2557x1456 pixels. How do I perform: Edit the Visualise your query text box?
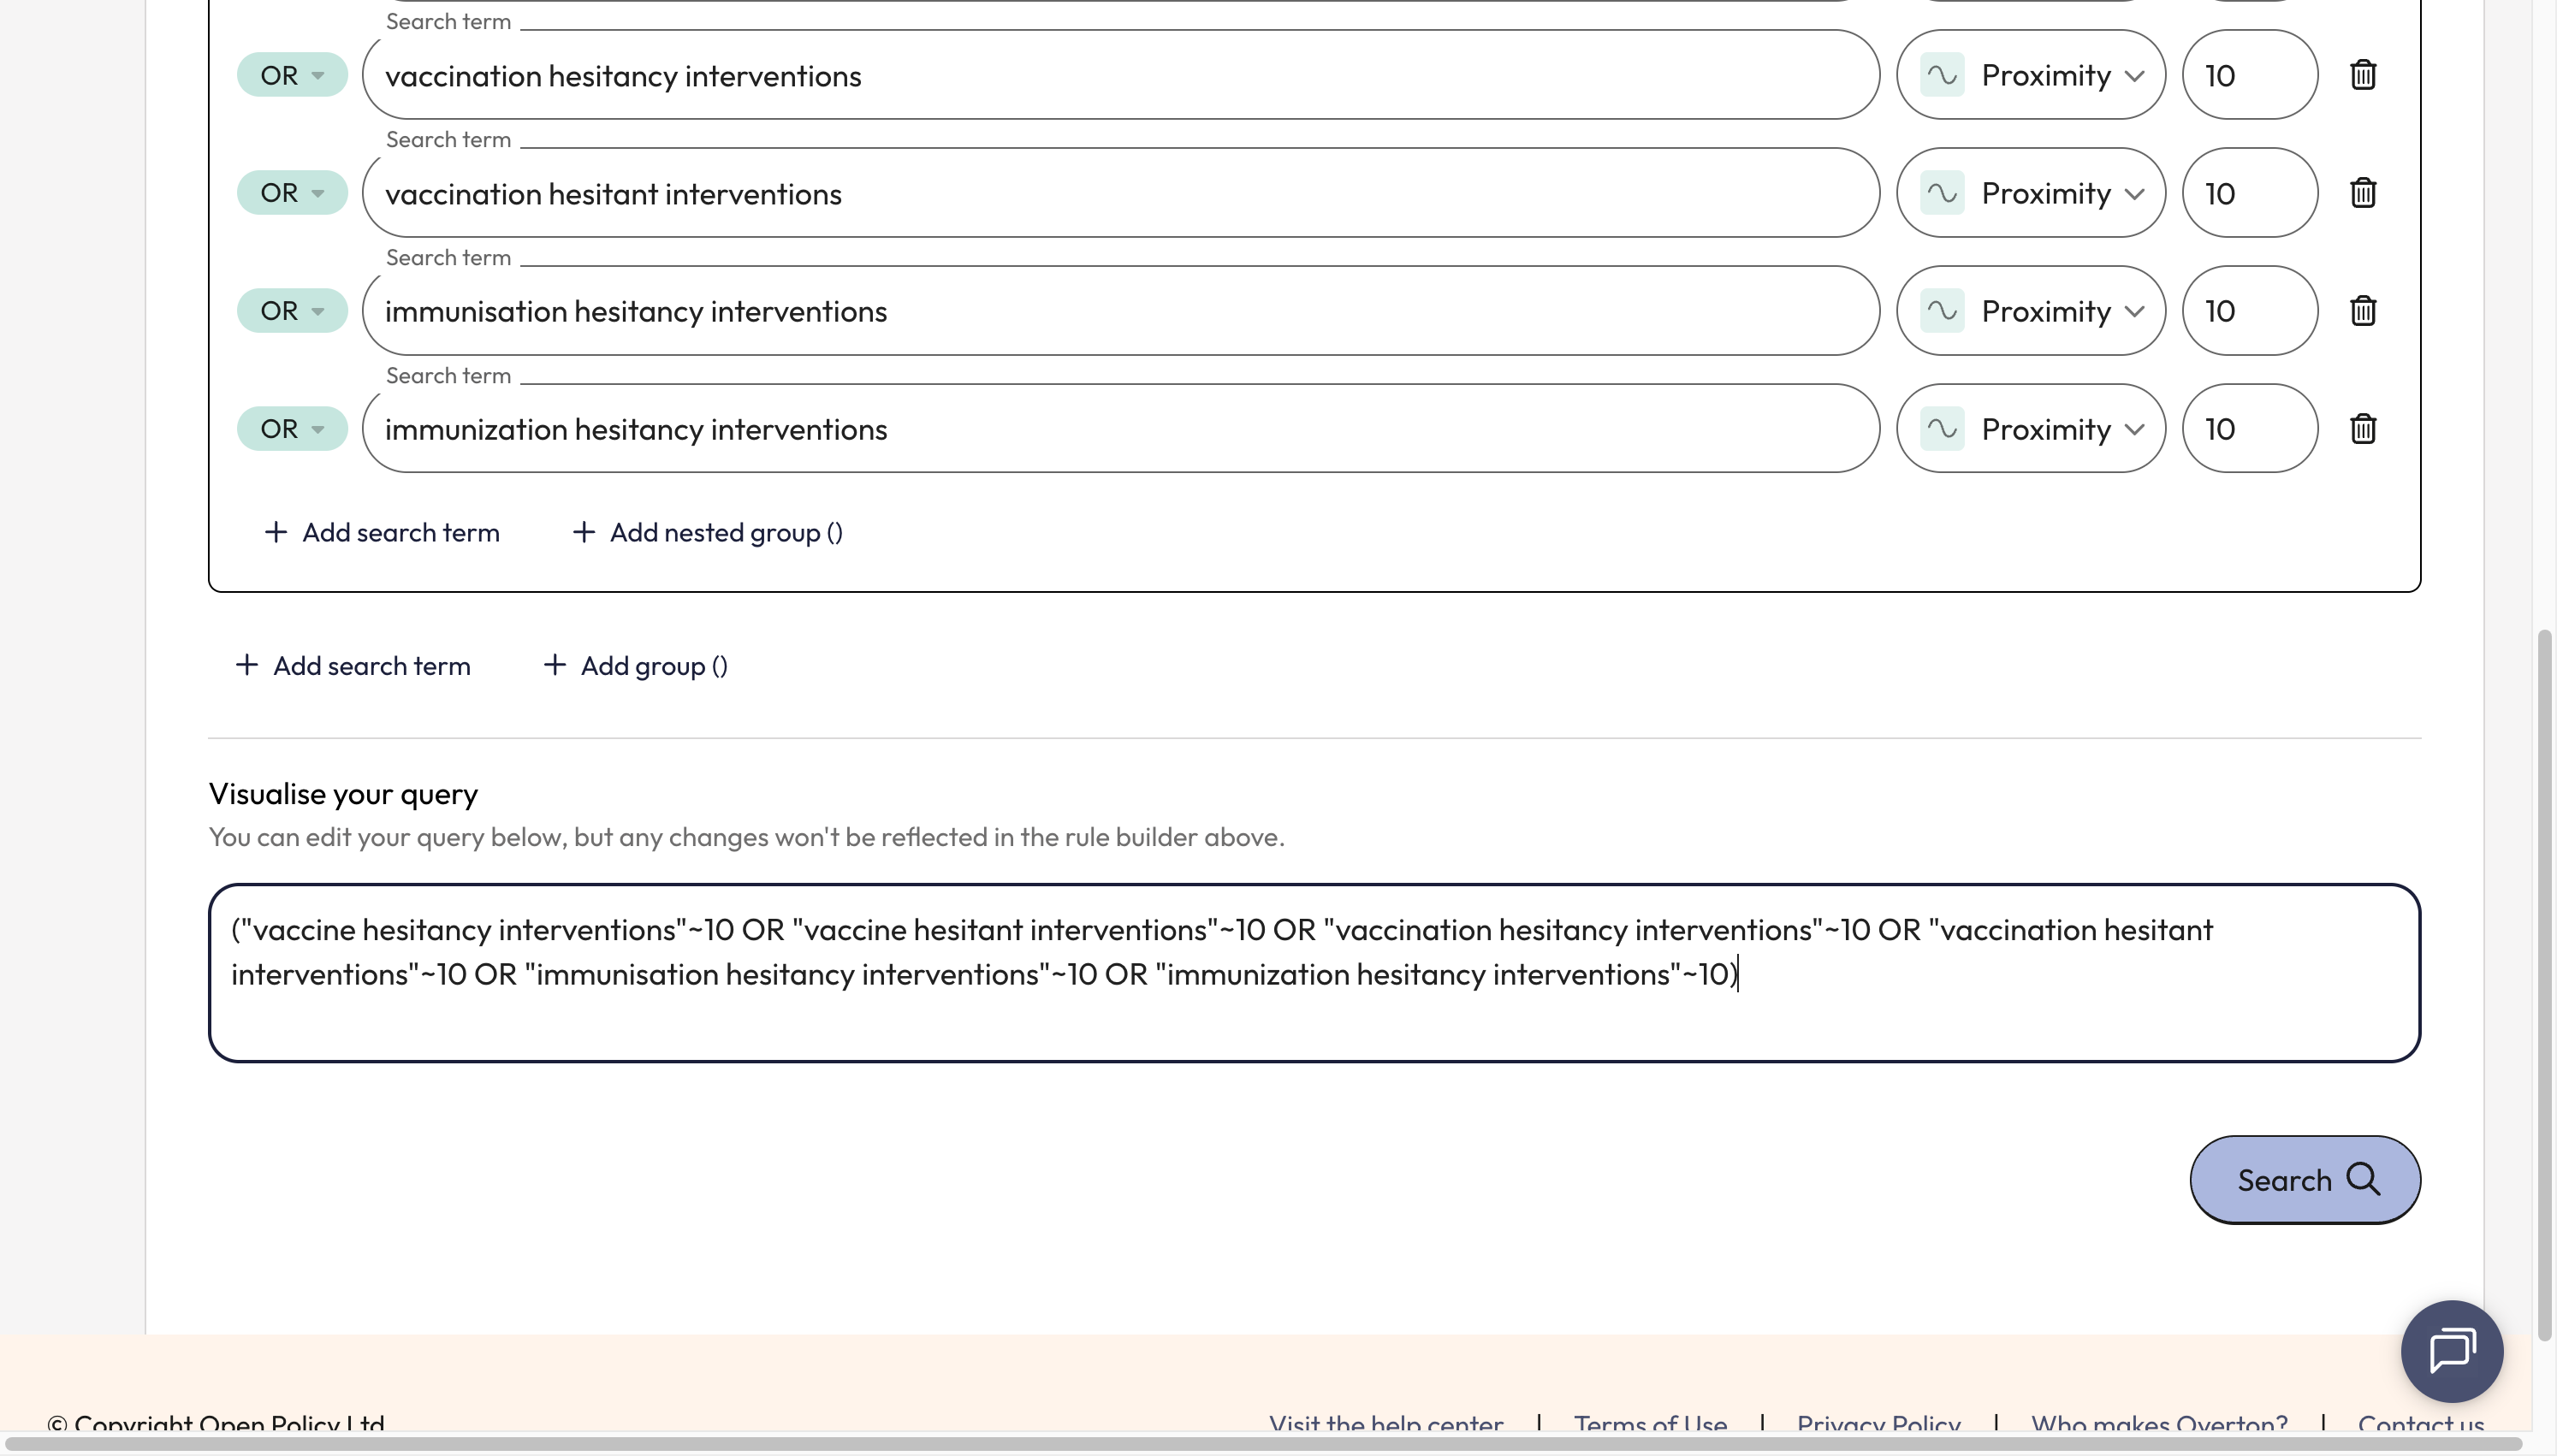pos(1314,973)
